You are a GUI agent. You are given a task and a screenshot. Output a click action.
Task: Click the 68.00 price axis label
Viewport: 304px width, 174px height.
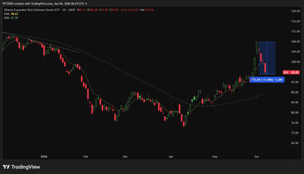294,143
